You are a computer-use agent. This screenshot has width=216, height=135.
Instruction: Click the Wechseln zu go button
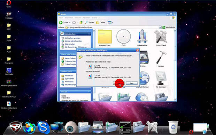pyautogui.click(x=169, y=27)
